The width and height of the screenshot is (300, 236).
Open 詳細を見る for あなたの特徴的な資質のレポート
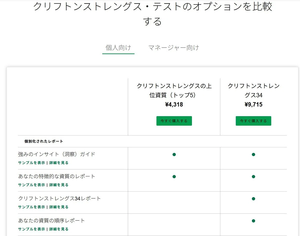pos(59,185)
